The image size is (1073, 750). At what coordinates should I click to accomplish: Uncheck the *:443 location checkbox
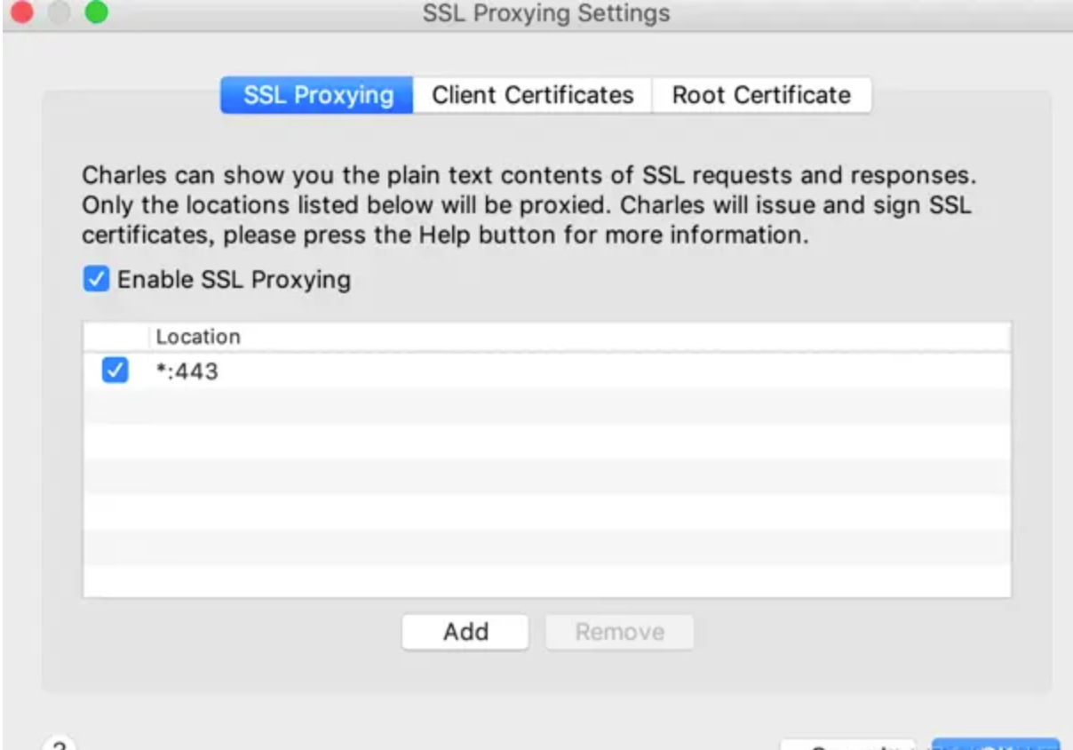coord(115,371)
